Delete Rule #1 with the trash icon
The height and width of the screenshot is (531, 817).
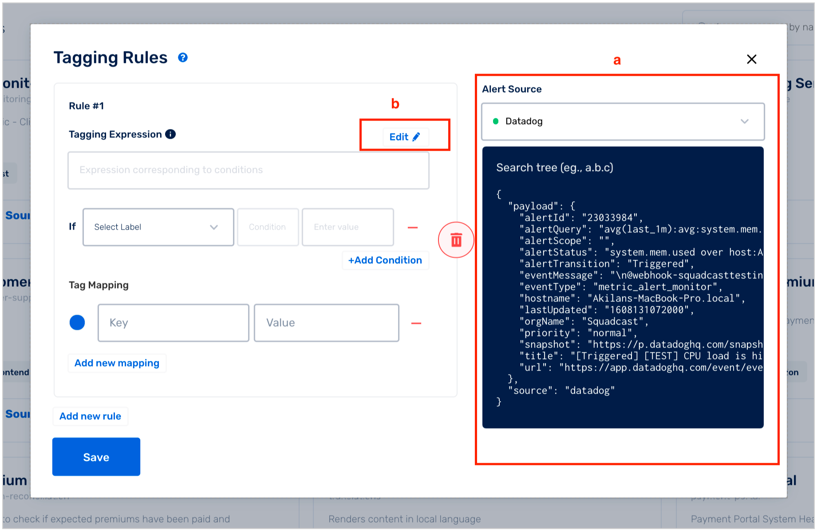click(456, 240)
